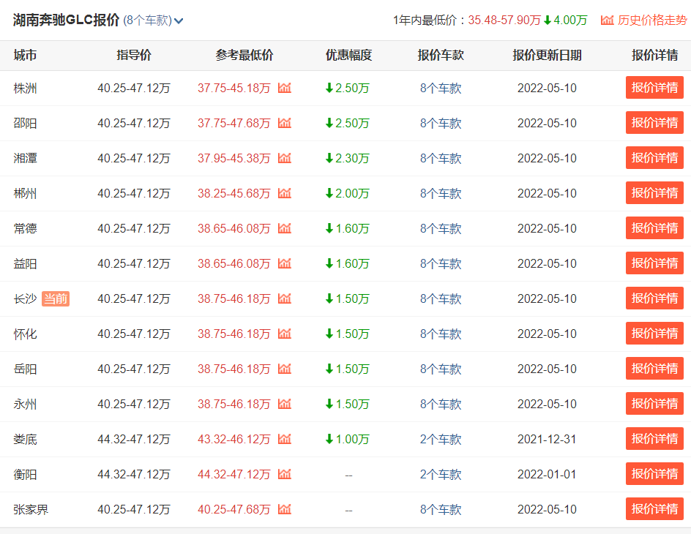Viewport: 691px width, 534px height.
Task: Click the 历史价格走势 chart icon
Action: (x=608, y=20)
